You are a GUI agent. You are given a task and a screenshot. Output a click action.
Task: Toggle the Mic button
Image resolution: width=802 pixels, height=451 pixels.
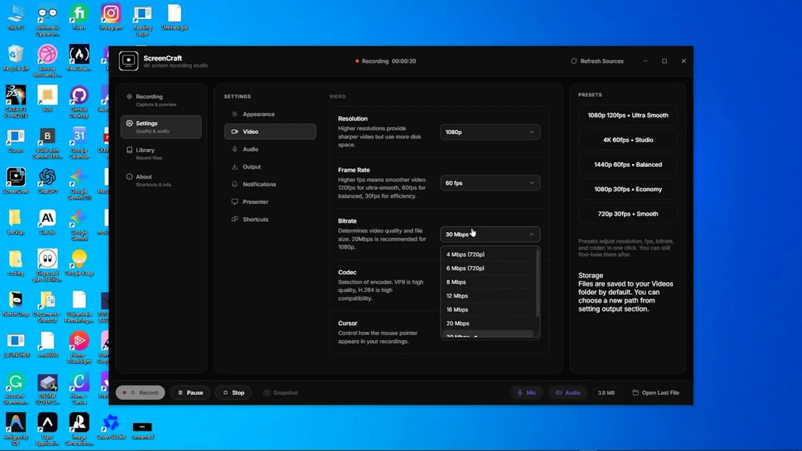pos(527,393)
